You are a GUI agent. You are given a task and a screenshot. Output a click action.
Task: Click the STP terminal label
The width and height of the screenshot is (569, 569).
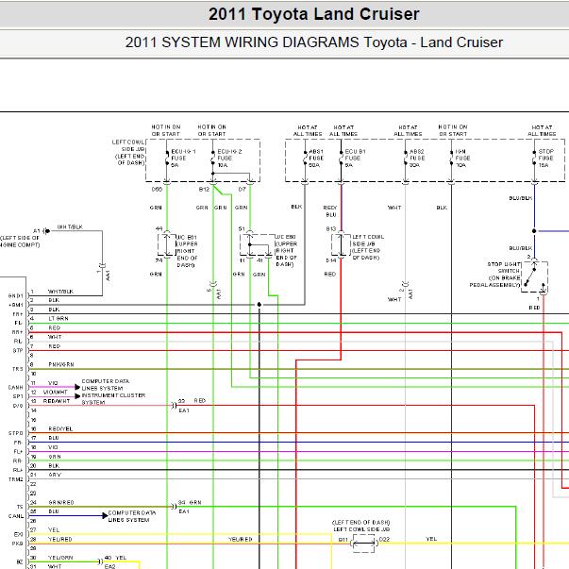[18, 350]
